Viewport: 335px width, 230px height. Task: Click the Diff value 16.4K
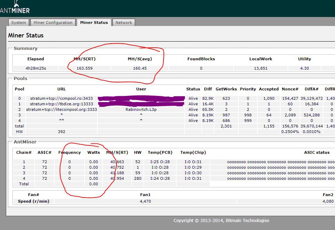tap(208, 104)
